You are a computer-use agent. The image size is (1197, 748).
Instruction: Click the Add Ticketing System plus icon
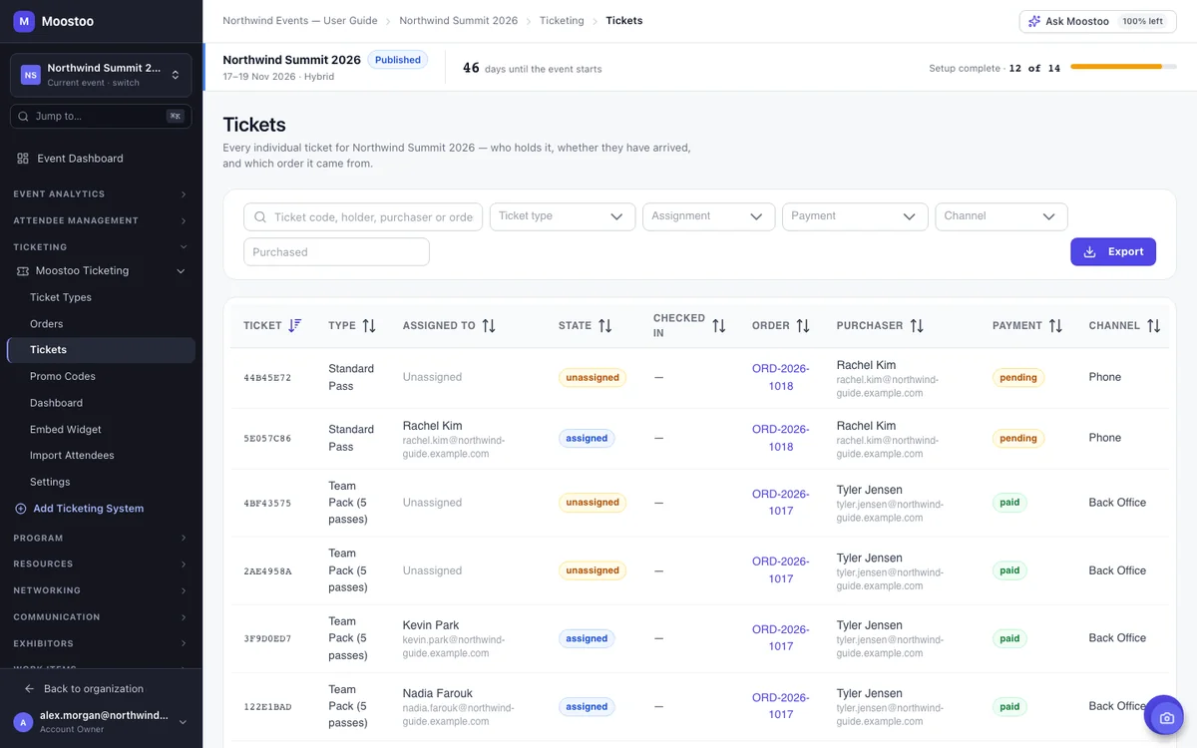pos(21,509)
